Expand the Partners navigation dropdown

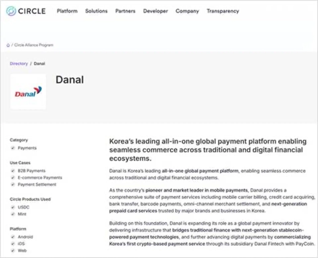[125, 11]
